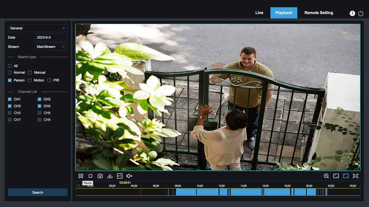The height and width of the screenshot is (207, 369).
Task: Change playback speed x1 icon
Action: 120,176
